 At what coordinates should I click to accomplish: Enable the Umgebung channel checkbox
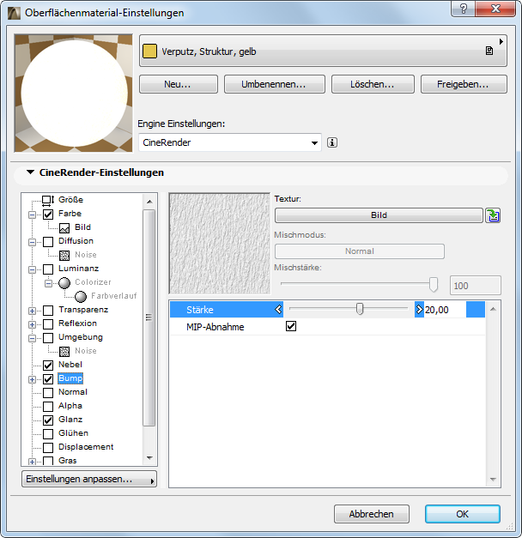click(x=48, y=338)
